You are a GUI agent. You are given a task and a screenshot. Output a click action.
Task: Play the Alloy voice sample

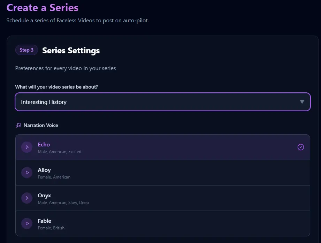pos(27,173)
